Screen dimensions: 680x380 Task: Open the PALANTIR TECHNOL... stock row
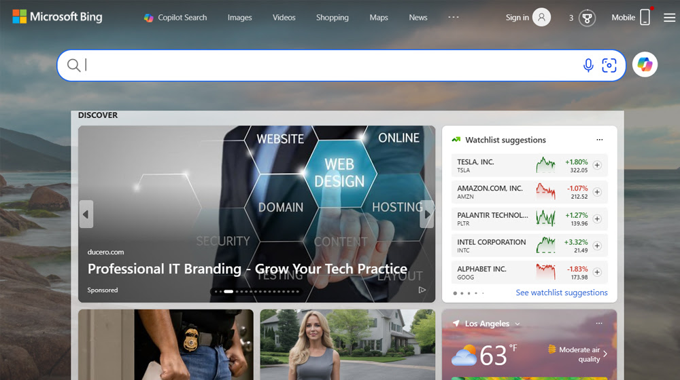(529, 218)
